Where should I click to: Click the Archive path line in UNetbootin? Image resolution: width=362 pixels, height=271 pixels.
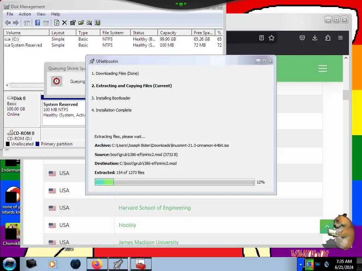(x=162, y=145)
